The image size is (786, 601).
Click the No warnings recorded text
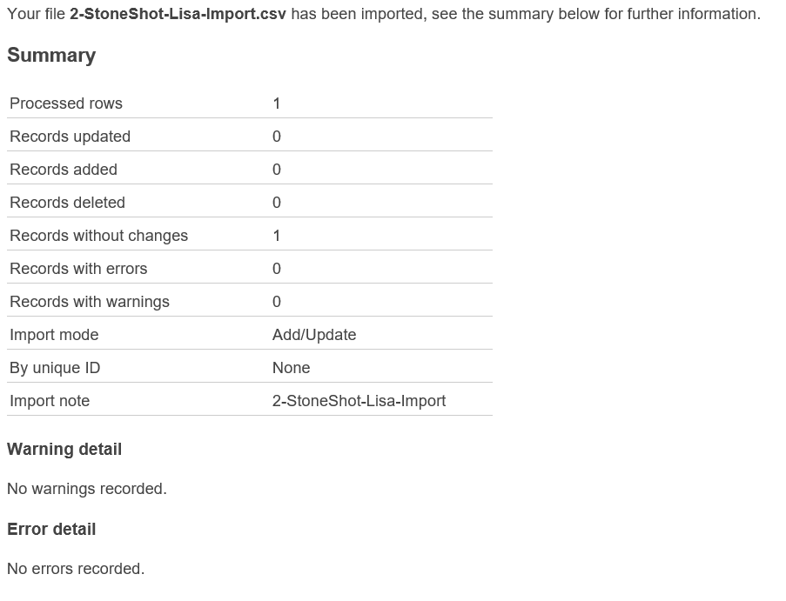click(x=87, y=489)
